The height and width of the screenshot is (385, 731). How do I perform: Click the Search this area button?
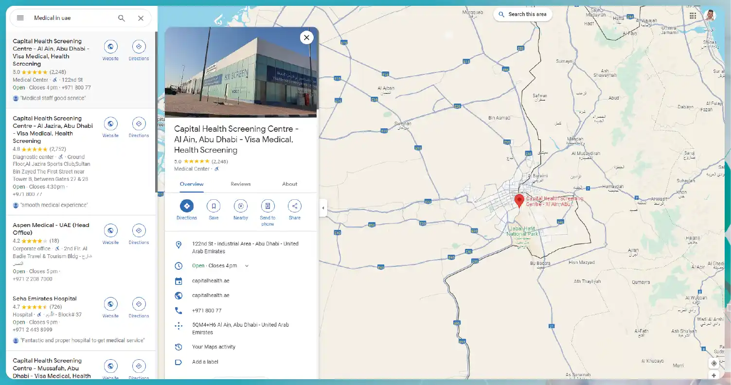coord(522,15)
